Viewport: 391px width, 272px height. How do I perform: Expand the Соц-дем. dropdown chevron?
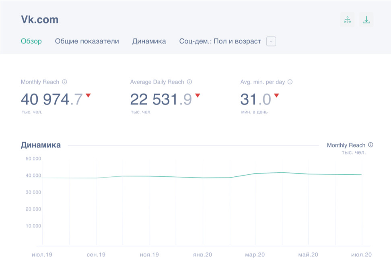pos(271,41)
